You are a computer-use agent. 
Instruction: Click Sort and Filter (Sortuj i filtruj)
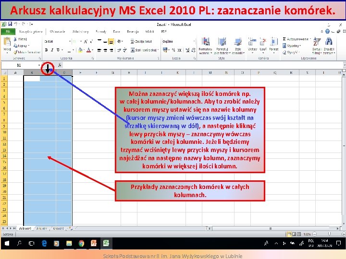[x=317, y=46]
